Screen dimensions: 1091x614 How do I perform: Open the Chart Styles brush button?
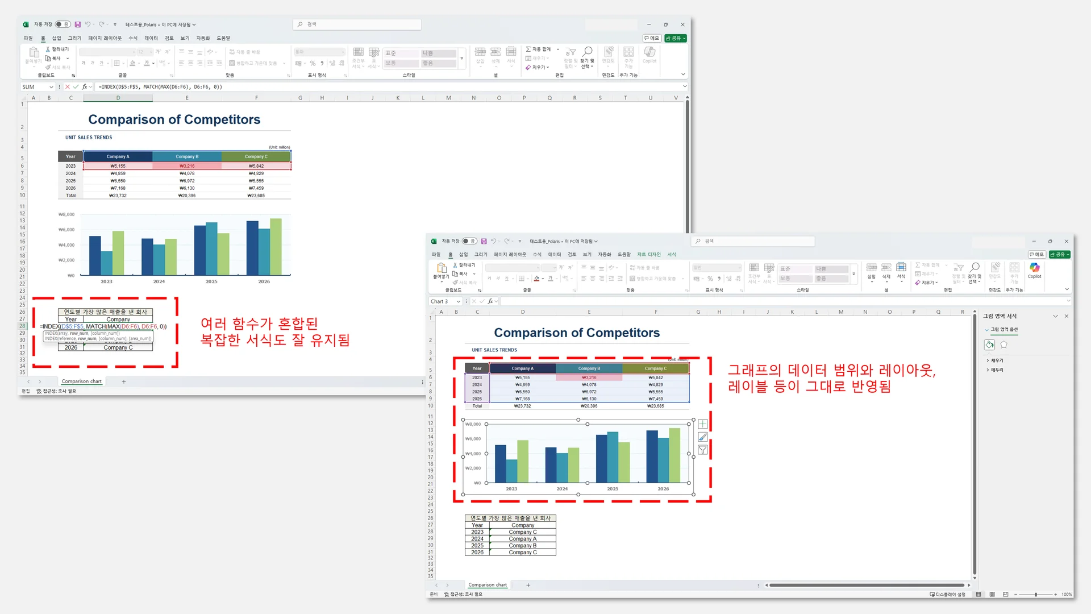pyautogui.click(x=703, y=437)
